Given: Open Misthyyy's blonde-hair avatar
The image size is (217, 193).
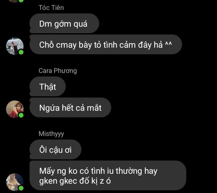Looking at the screenshot, I should pos(15,182).
